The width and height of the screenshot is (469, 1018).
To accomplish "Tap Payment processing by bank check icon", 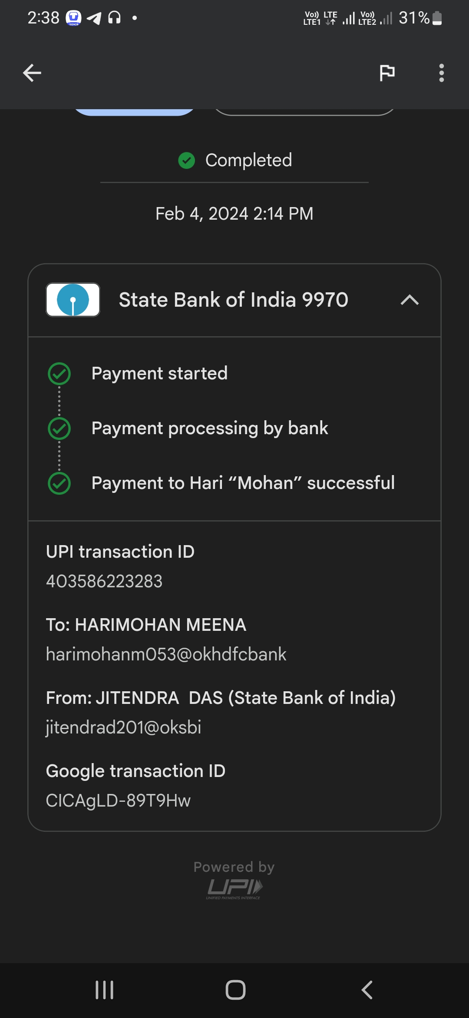I will 59,429.
